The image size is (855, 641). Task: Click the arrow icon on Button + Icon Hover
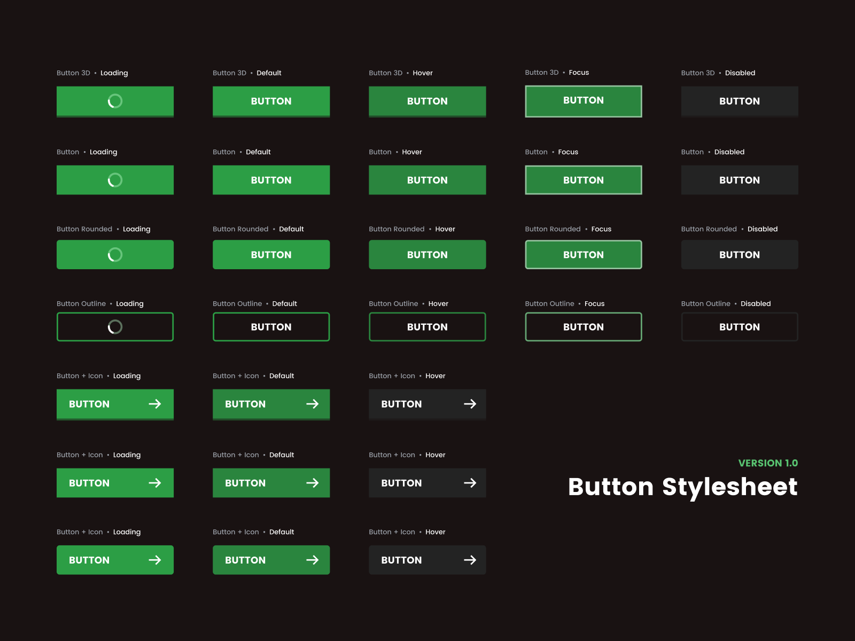click(471, 404)
